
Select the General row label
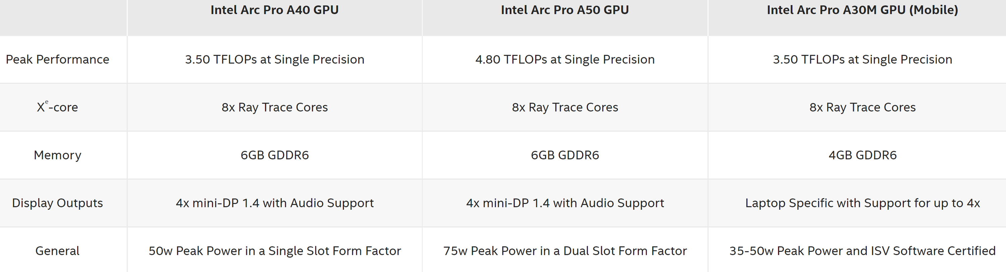pos(57,251)
